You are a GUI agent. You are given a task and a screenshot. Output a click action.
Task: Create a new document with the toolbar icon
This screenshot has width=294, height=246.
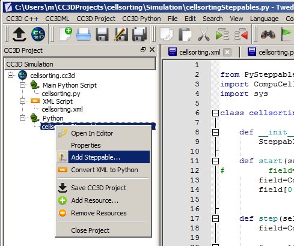(66, 34)
